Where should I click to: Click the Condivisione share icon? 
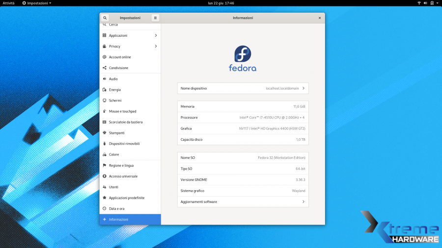pyautogui.click(x=104, y=68)
